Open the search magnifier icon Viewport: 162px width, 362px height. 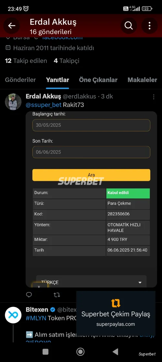pos(129,26)
